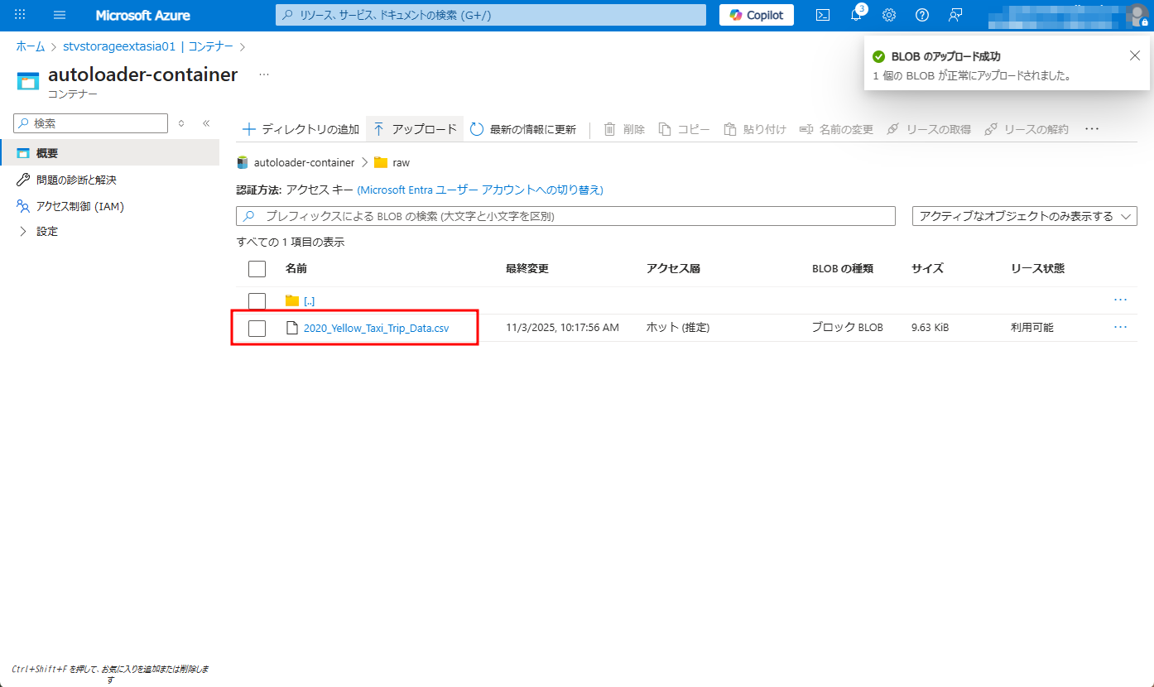1154x687 pixels.
Task: Select 概要 in the left menu
Action: tap(47, 153)
